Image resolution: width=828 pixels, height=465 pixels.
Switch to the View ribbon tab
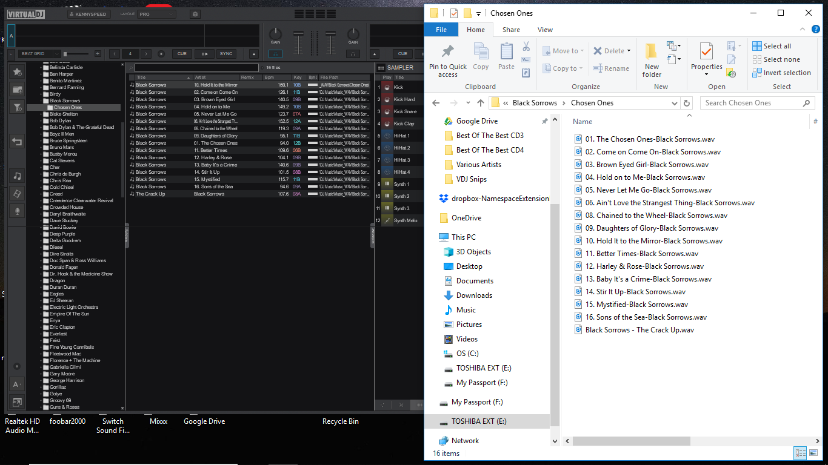(545, 30)
